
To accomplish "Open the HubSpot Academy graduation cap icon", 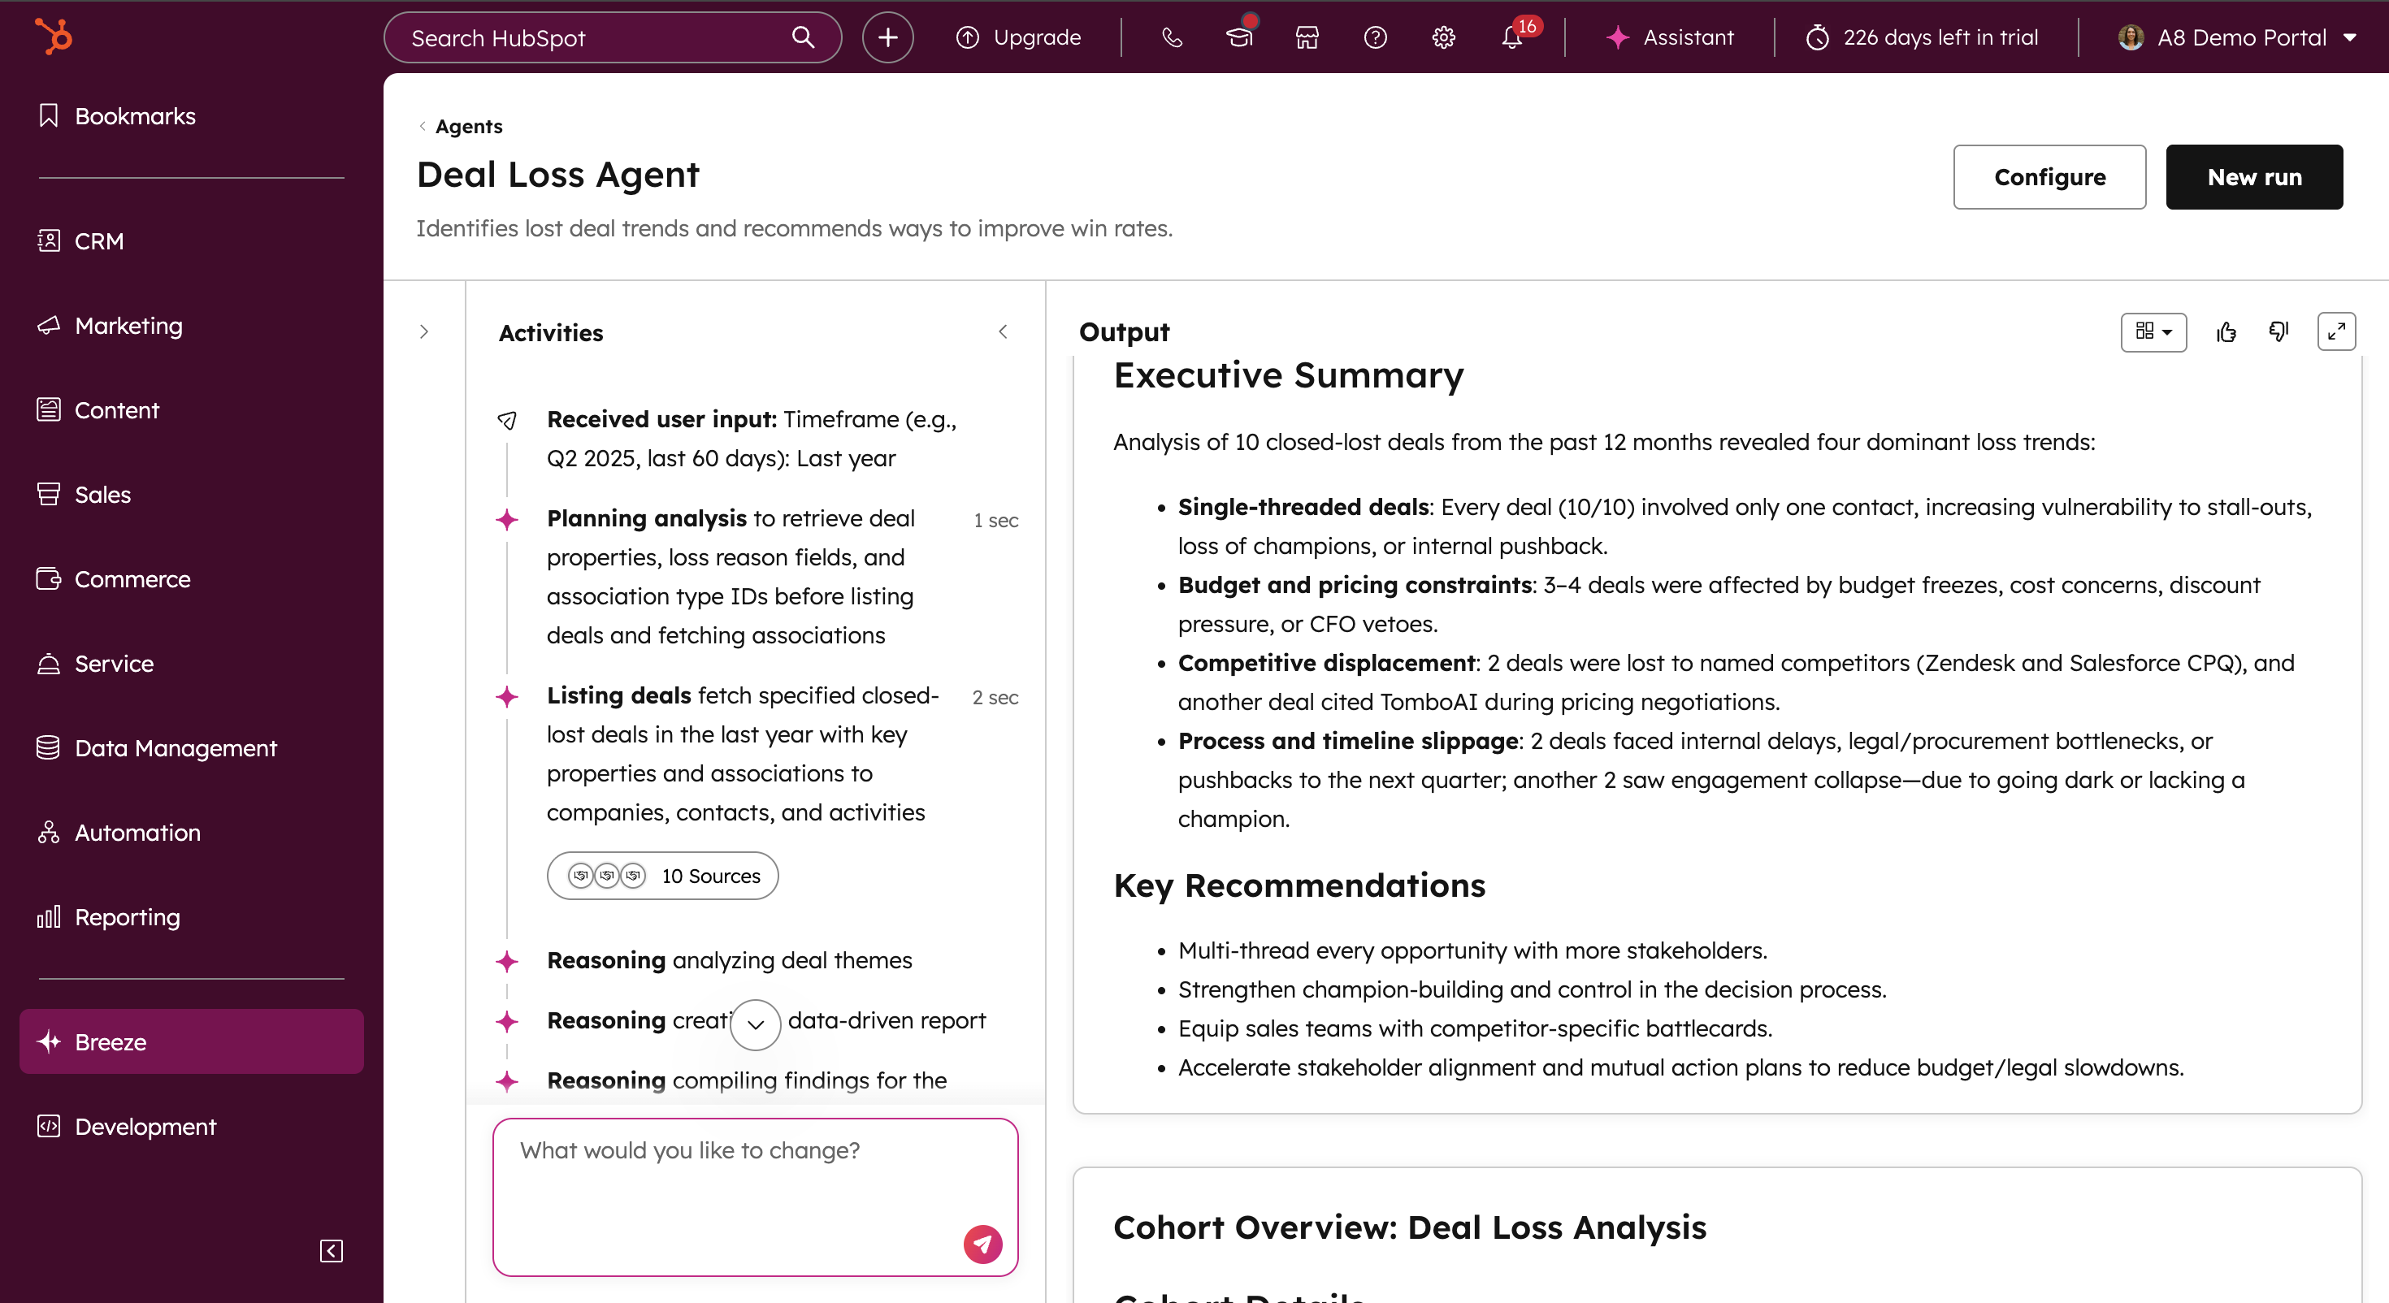I will coord(1239,37).
